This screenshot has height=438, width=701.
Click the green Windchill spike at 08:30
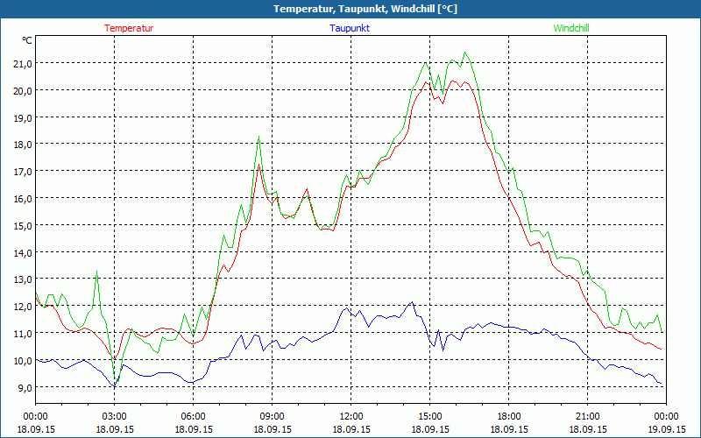(258, 137)
